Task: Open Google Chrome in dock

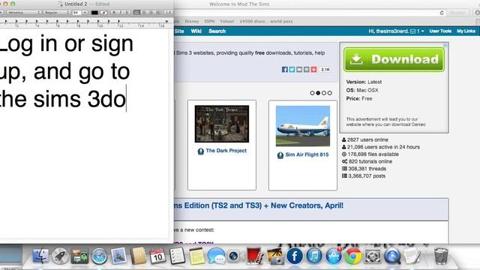Action: click(353, 256)
